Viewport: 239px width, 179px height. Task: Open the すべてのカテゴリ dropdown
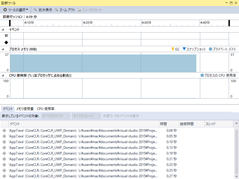click(56, 116)
